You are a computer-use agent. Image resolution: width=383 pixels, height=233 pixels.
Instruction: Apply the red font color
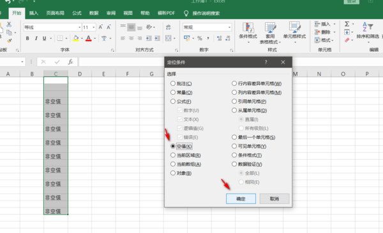click(x=89, y=38)
